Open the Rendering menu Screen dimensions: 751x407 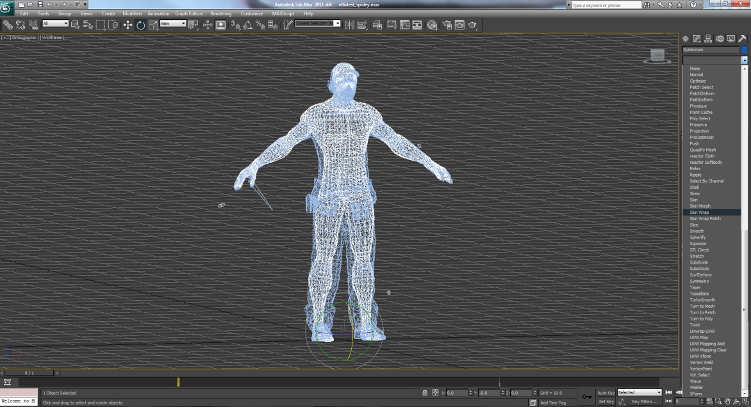(221, 14)
